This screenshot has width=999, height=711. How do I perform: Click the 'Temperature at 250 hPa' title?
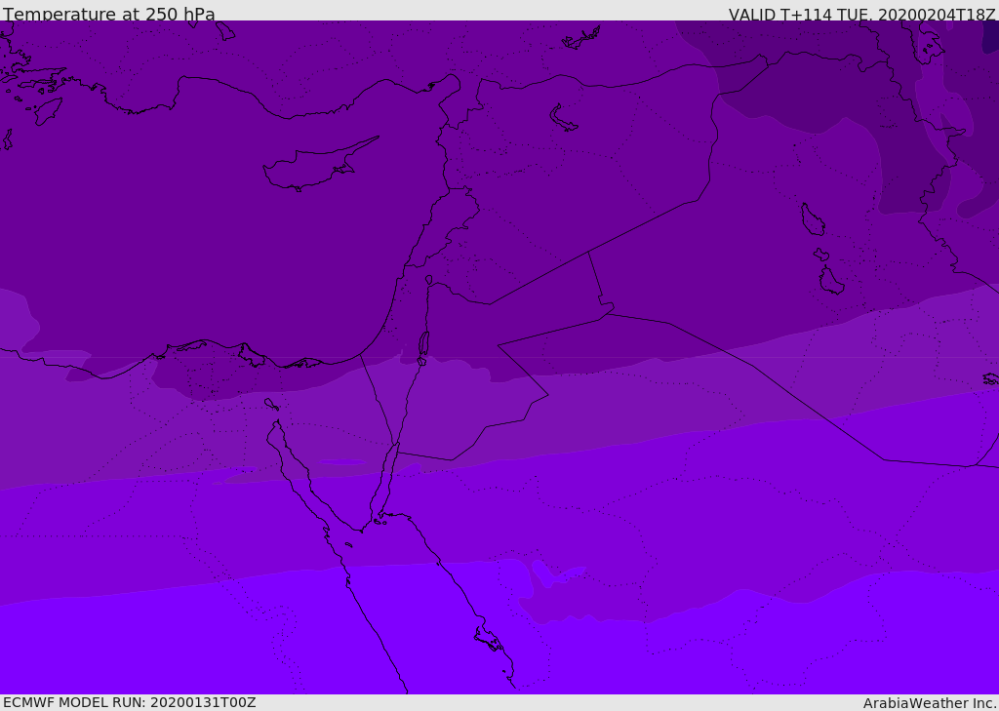point(109,14)
